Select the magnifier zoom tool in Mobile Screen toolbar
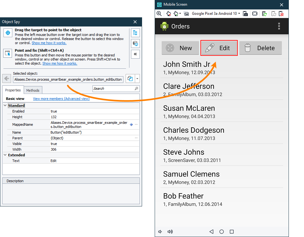The height and width of the screenshot is (237, 304). (x=159, y=14)
